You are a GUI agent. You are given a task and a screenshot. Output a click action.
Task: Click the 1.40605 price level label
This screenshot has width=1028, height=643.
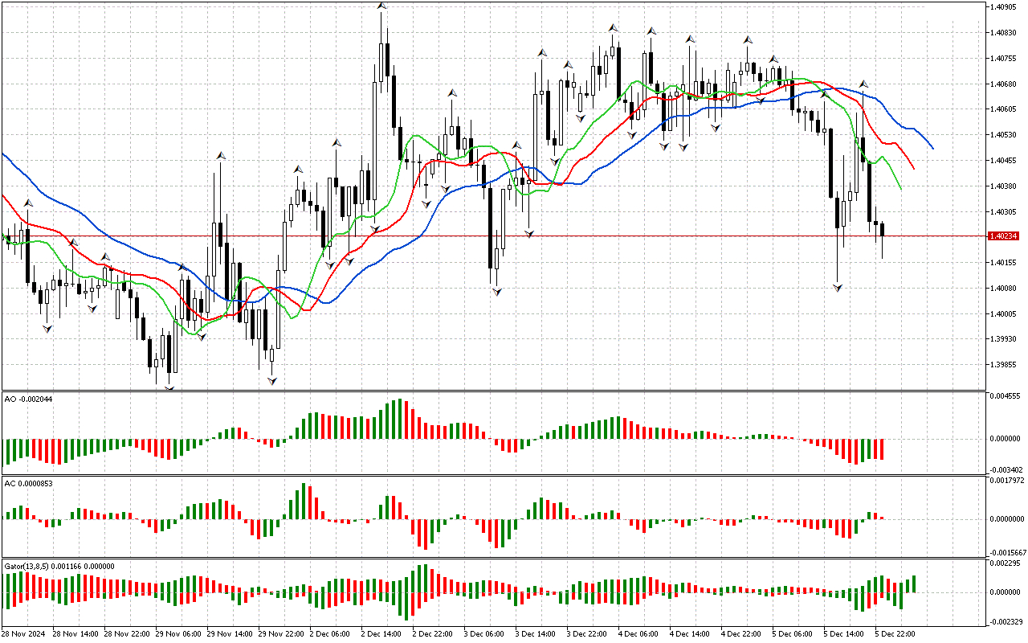coord(1004,109)
